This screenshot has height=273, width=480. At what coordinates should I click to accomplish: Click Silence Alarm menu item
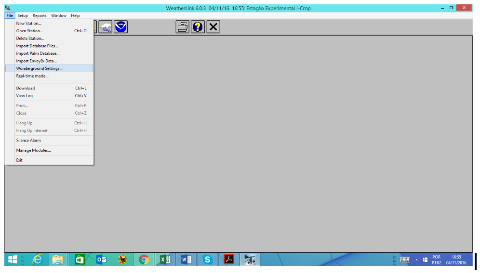tap(28, 140)
